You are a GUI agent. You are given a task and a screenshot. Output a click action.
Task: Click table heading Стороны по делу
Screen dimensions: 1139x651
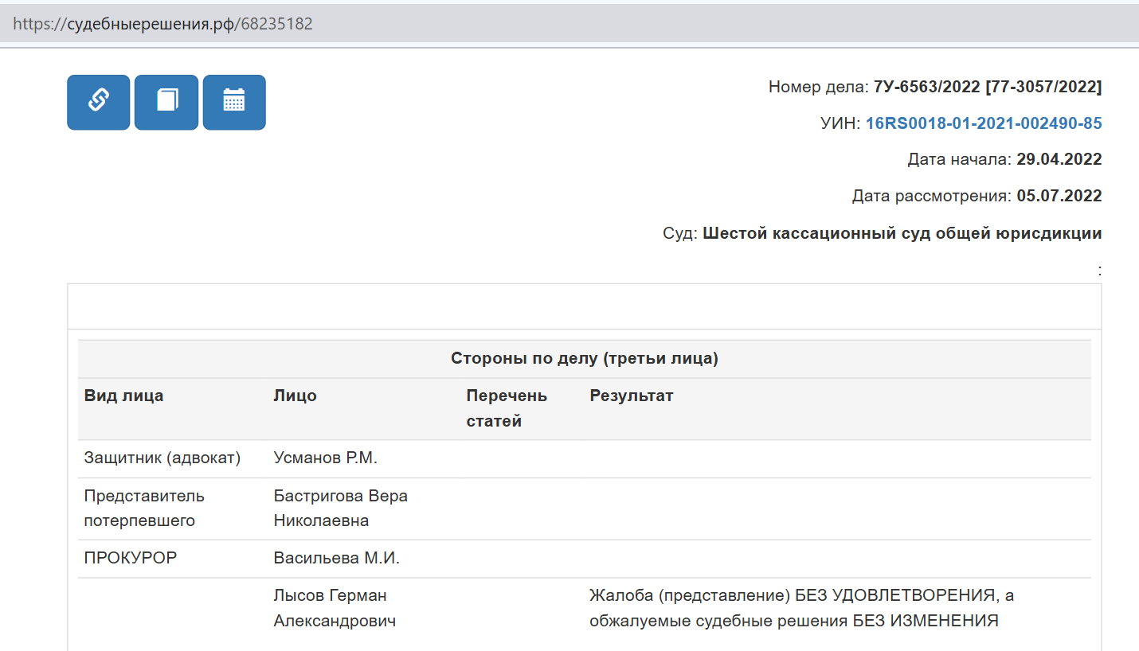[585, 359]
